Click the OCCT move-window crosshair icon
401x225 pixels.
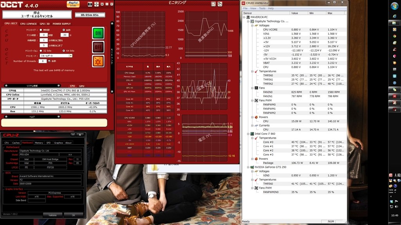pyautogui.click(x=96, y=4)
